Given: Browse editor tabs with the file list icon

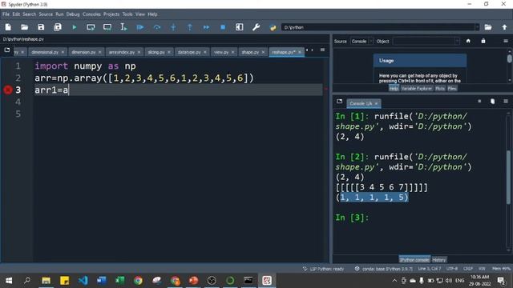Looking at the screenshot, I should [x=7, y=50].
